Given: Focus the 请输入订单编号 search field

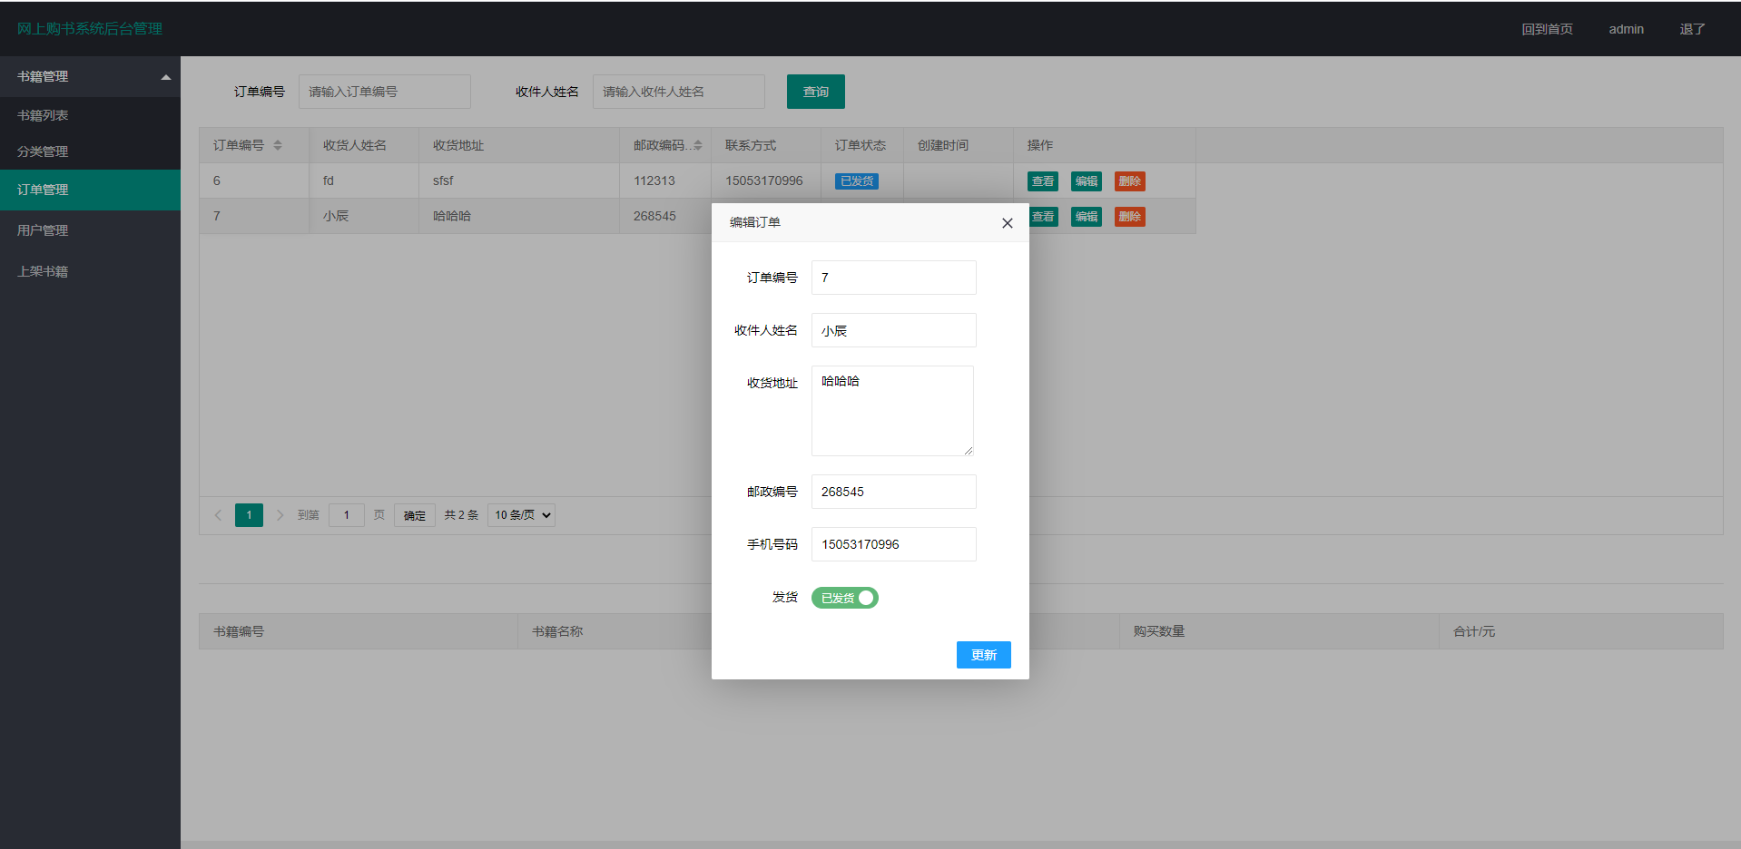Looking at the screenshot, I should click(x=384, y=92).
